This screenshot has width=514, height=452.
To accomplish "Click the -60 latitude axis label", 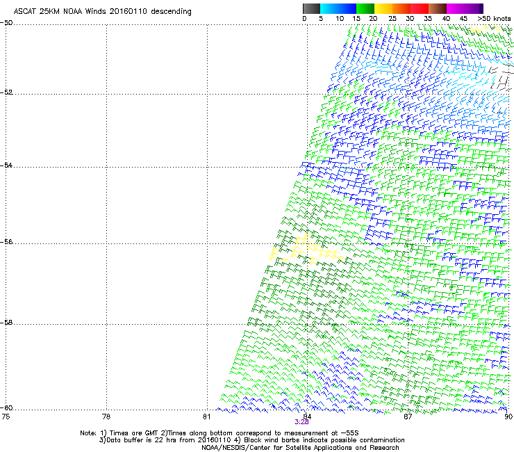I will tap(7, 407).
